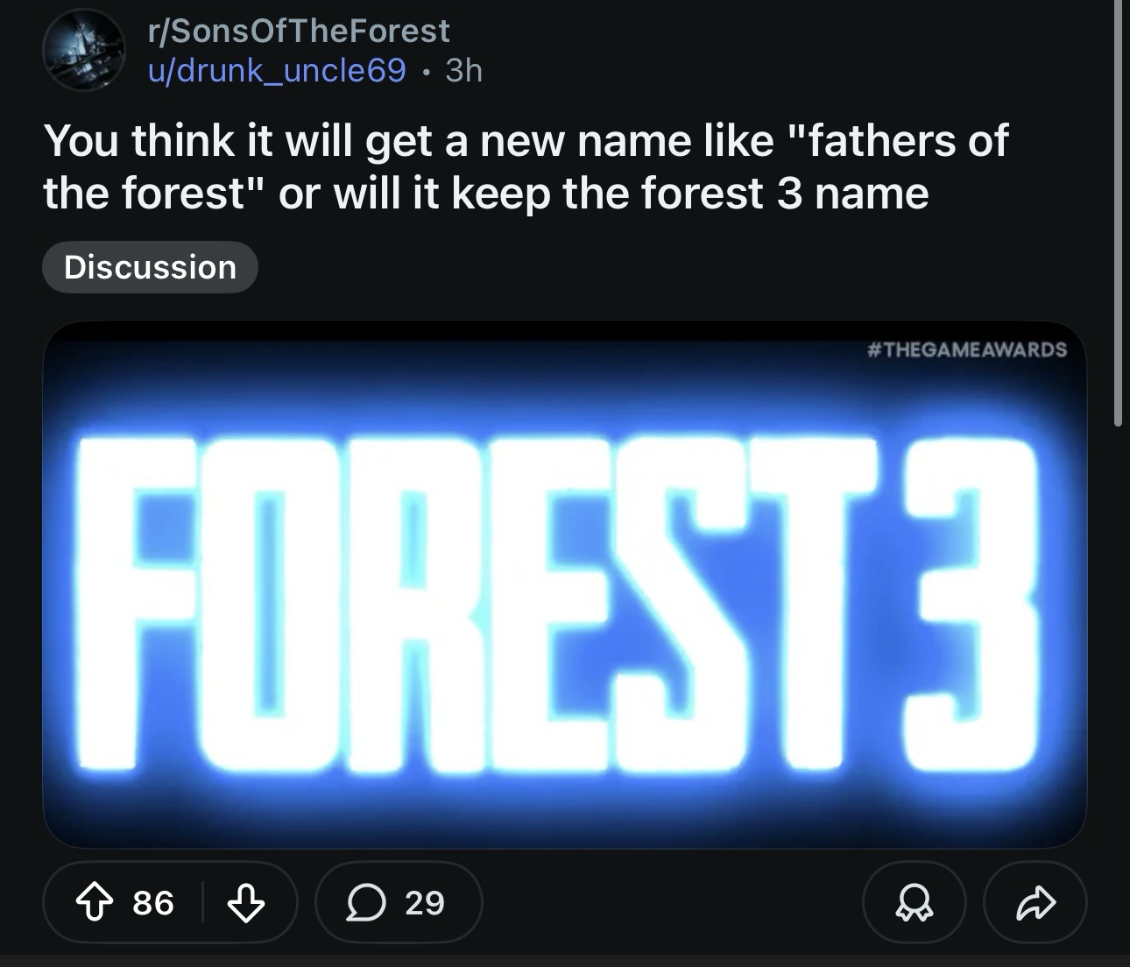The image size is (1130, 967).
Task: Give an award to this post
Action: pos(914,902)
